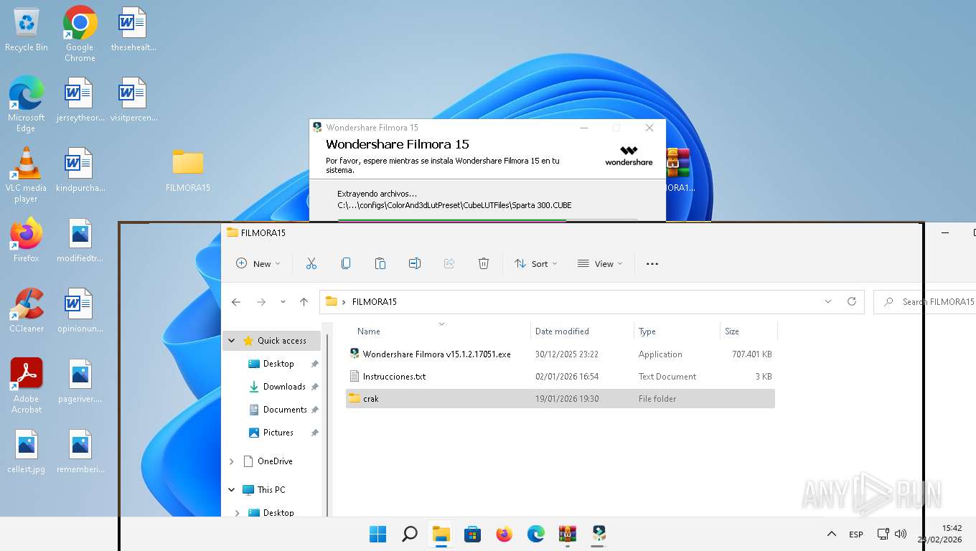Select Documents in the navigation pane
976x551 pixels.
pyautogui.click(x=285, y=410)
